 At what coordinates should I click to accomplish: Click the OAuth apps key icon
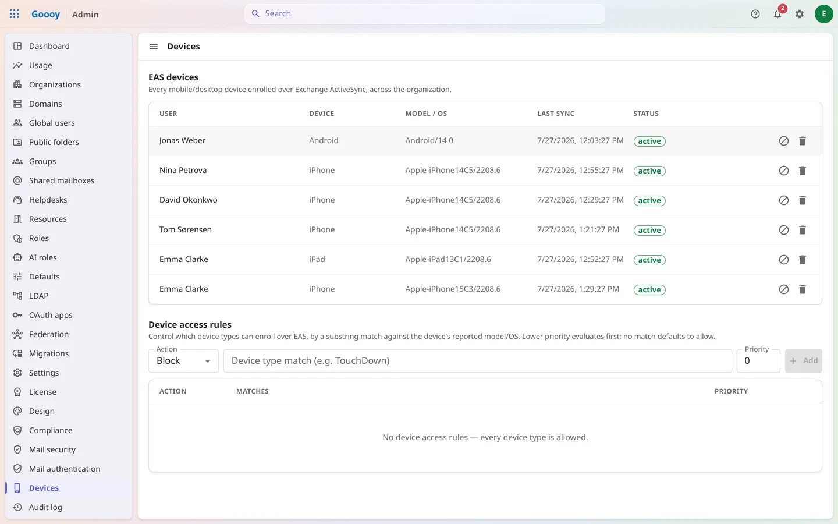pyautogui.click(x=17, y=315)
